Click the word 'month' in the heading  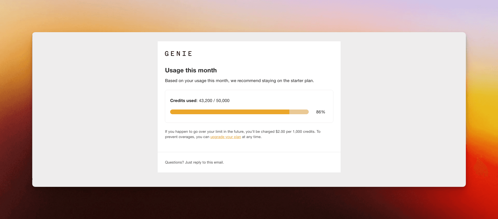point(207,70)
